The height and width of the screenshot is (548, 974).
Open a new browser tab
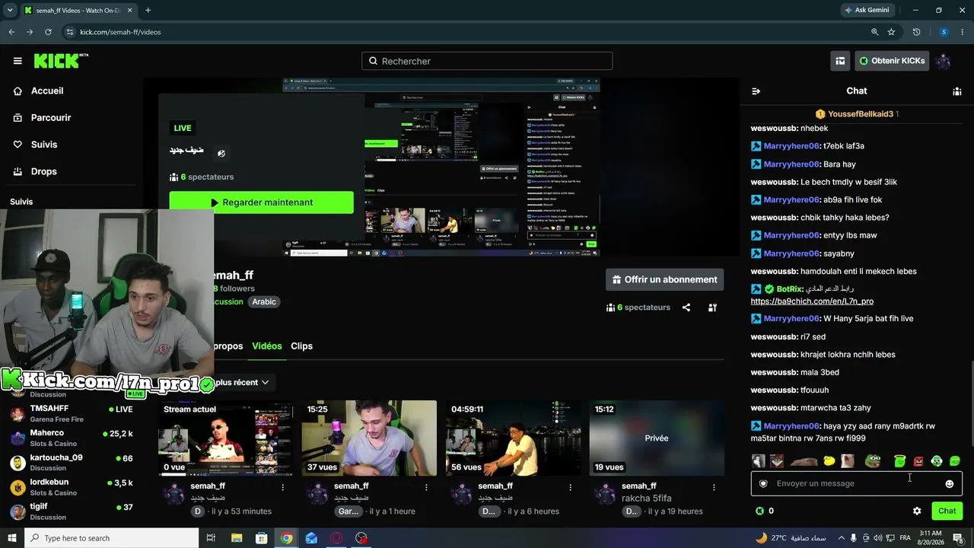148,10
